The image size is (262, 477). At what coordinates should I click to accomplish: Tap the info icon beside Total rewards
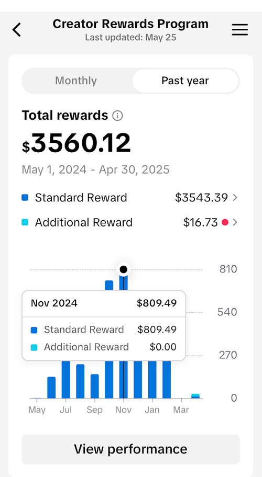point(117,116)
